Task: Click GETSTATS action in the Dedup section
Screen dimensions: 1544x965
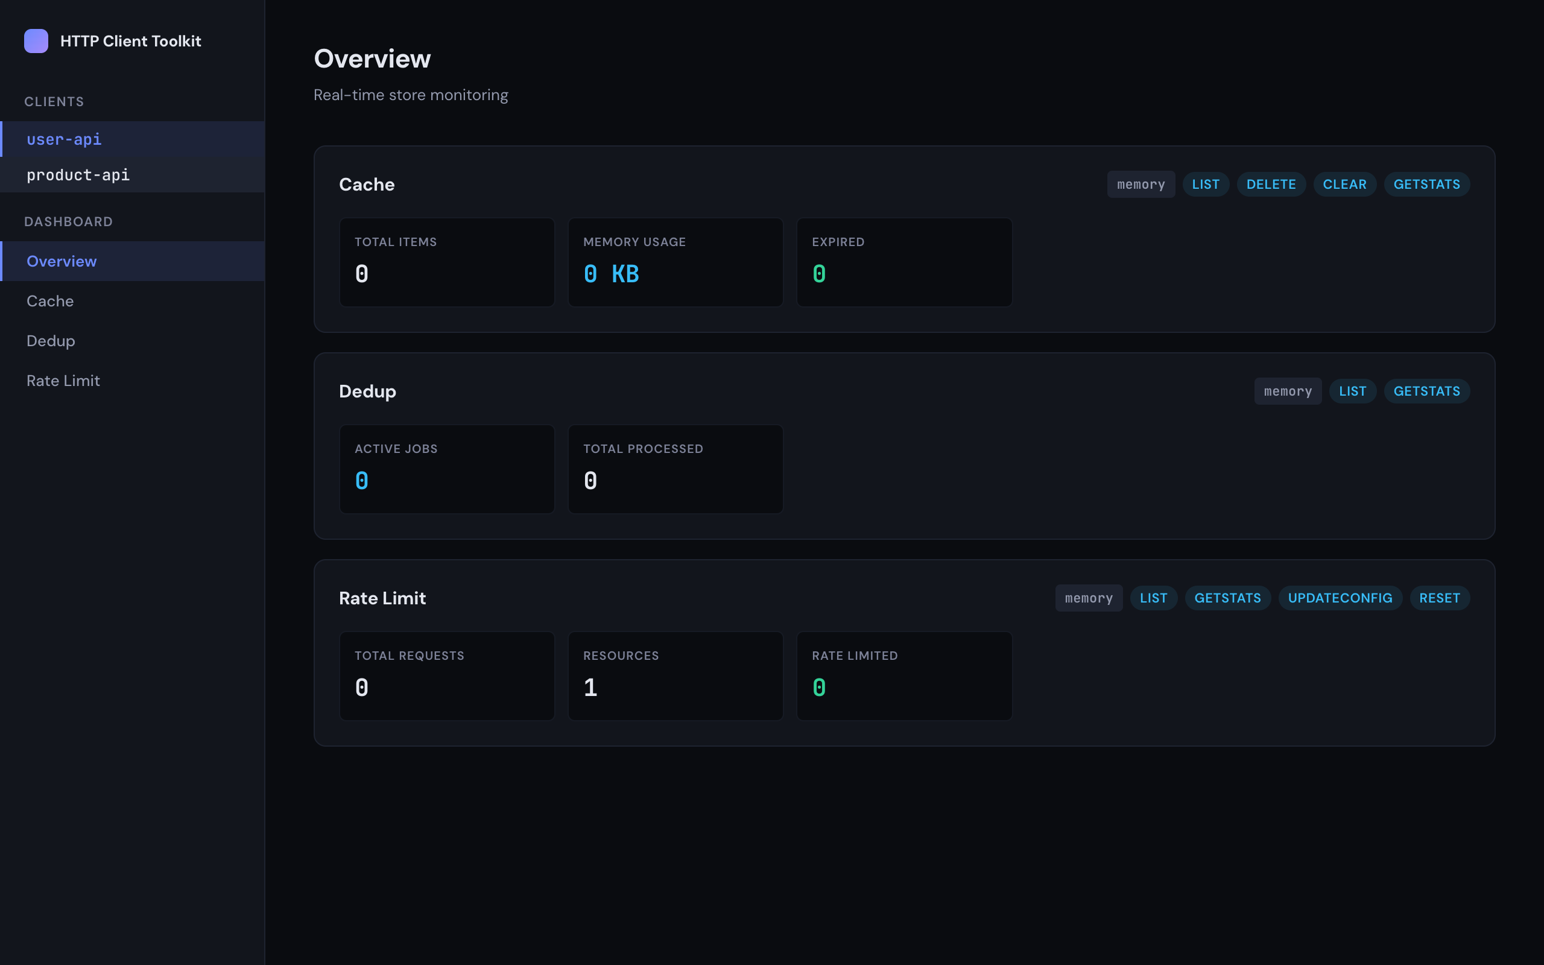Action: point(1426,391)
